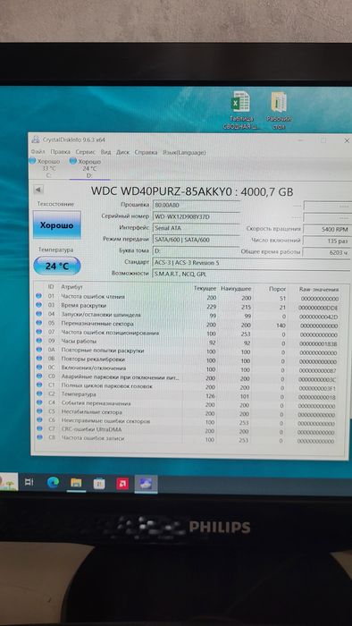The width and height of the screenshot is (352, 626).
Task: Click the Хорошо health status button
Action: click(x=56, y=225)
